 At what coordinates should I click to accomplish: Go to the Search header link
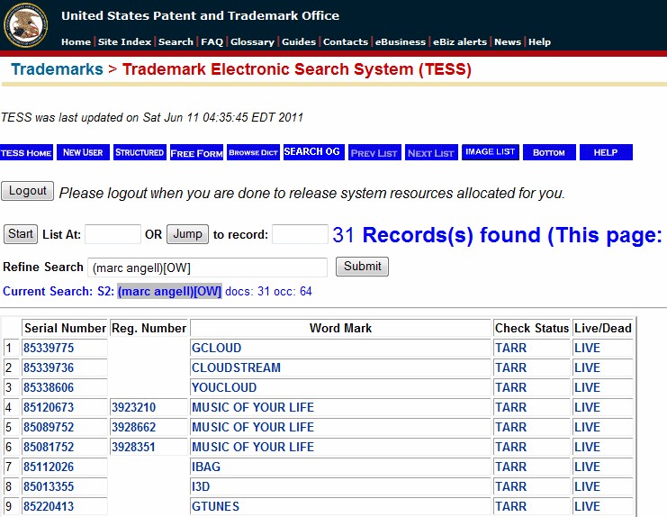tap(176, 41)
